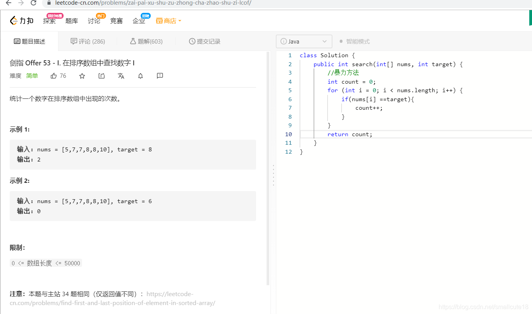Switch to 提交记录 tab
Viewport: 532px width, 314px height.
click(205, 42)
